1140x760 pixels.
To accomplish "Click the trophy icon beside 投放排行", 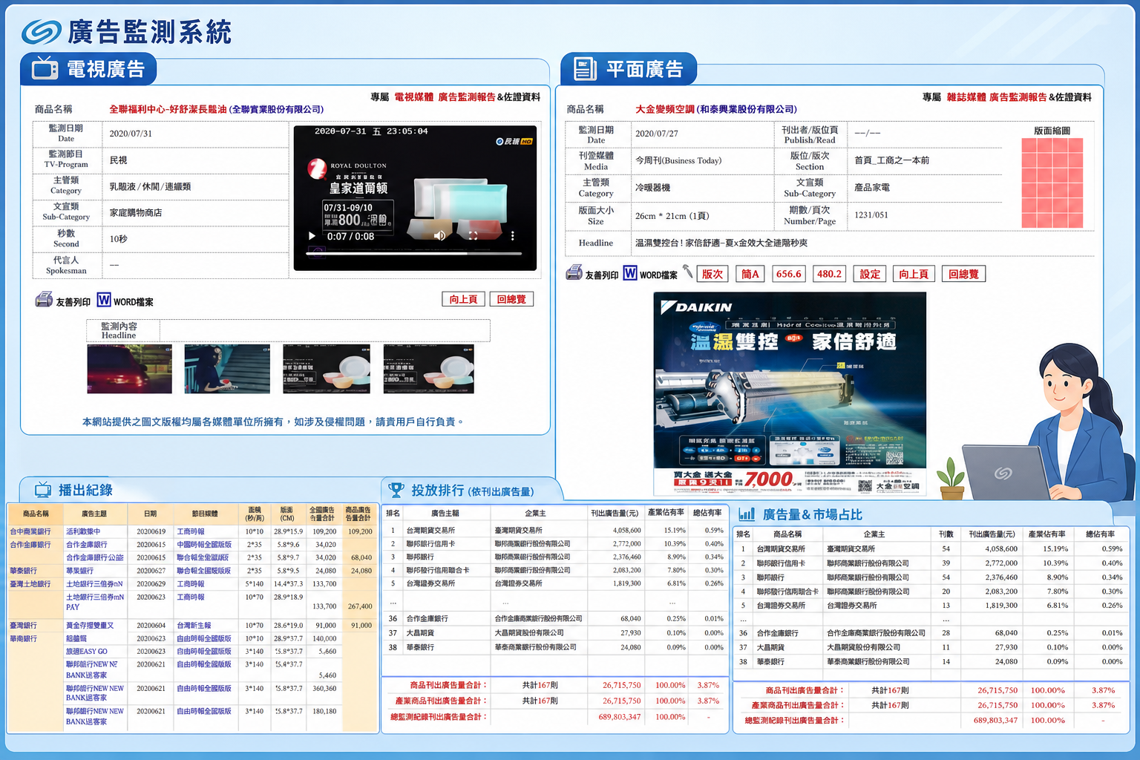I will point(396,490).
